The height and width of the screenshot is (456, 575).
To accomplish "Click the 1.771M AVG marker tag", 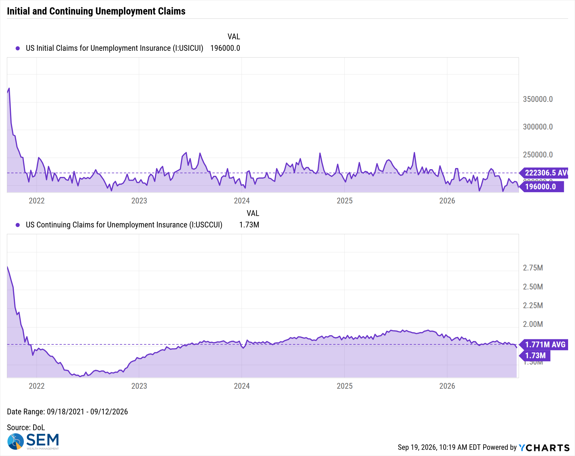I will pyautogui.click(x=544, y=345).
